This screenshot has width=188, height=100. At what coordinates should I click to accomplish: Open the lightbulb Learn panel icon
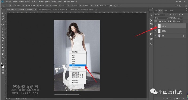click(x=151, y=44)
